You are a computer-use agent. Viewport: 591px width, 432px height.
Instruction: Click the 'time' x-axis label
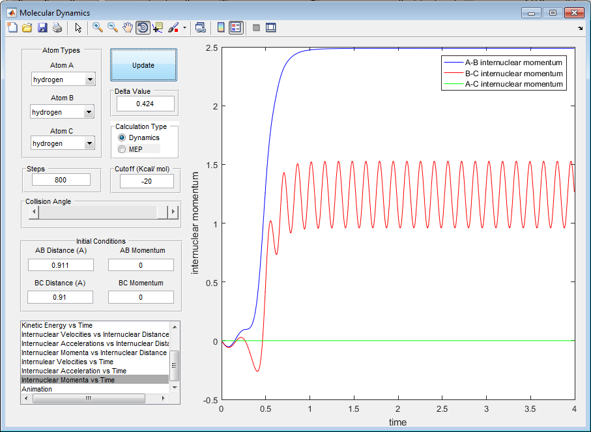tap(397, 422)
